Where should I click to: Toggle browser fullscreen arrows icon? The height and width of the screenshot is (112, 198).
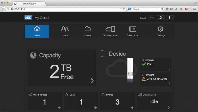click(196, 3)
